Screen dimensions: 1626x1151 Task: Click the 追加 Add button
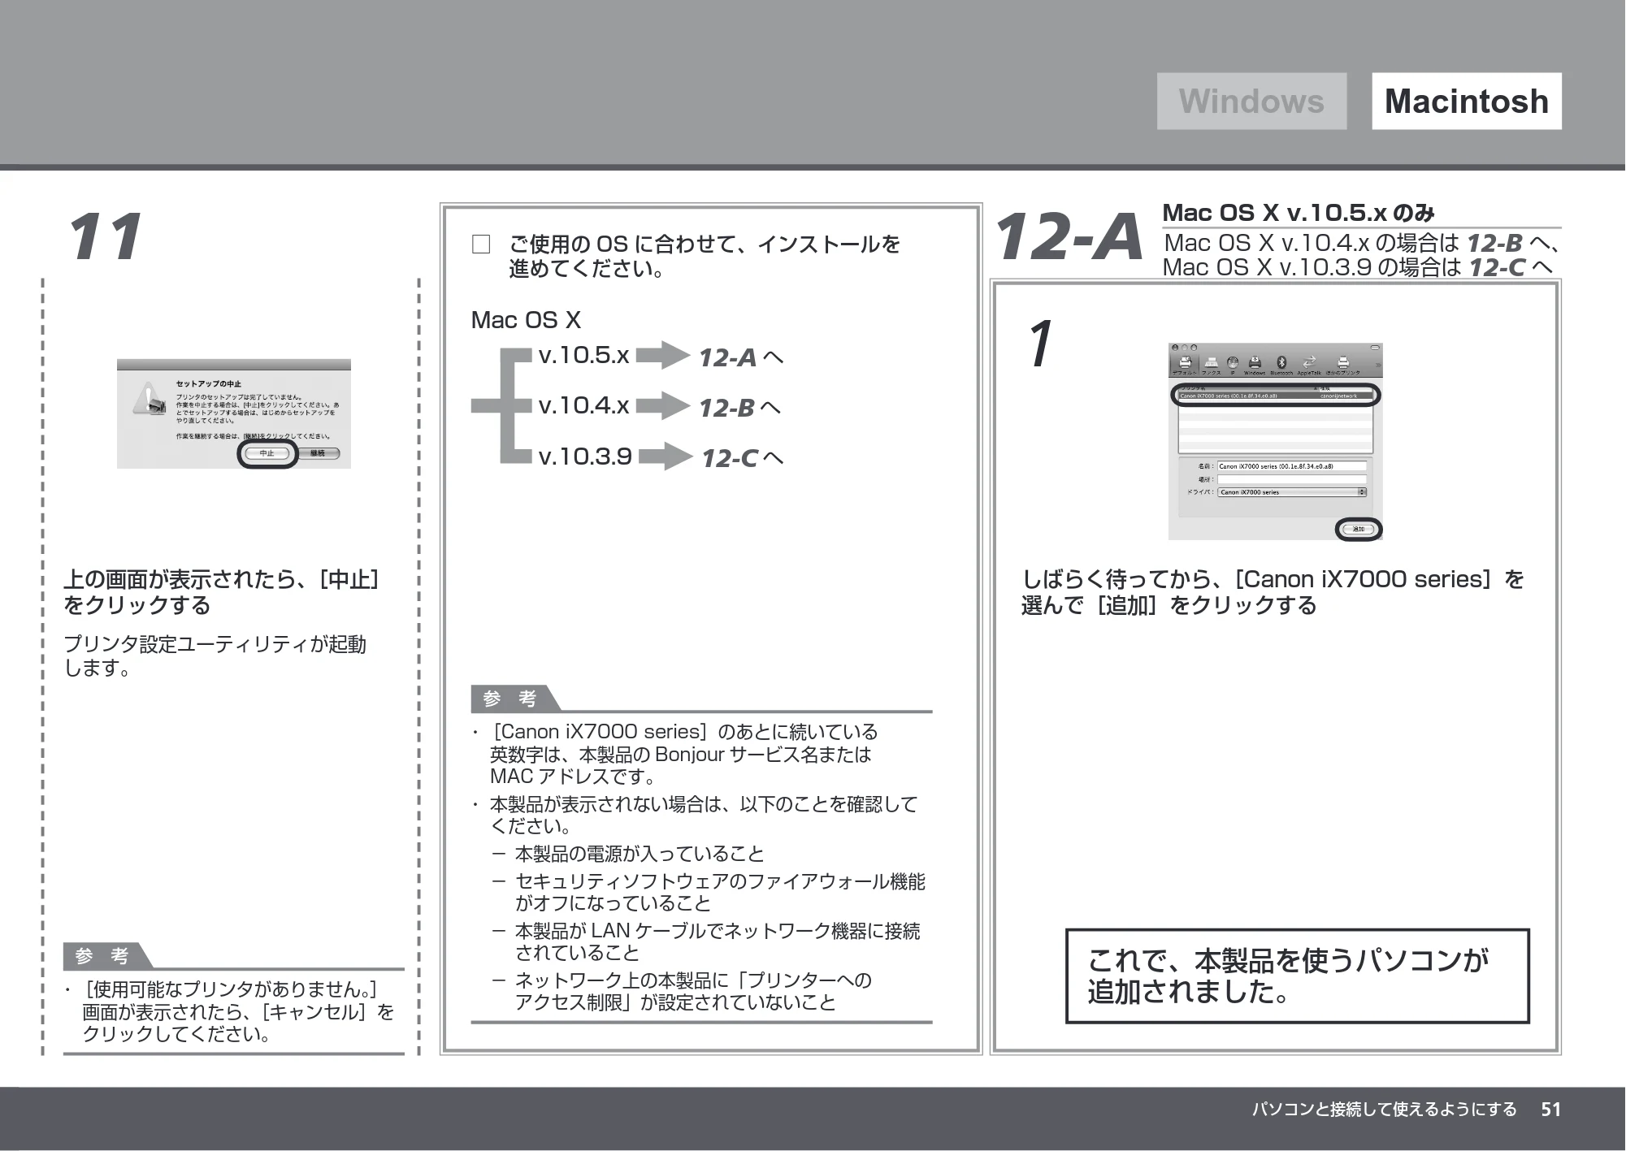point(1359,529)
